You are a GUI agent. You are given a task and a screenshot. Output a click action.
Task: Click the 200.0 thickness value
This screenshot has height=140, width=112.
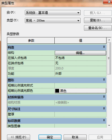point(59,68)
